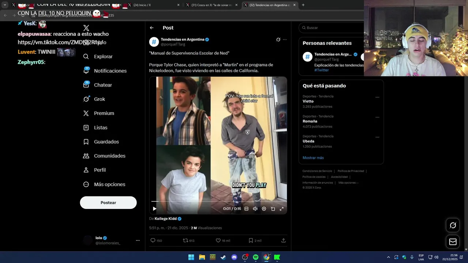The image size is (468, 263).
Task: Open Discord from the taskbar
Action: click(x=234, y=257)
